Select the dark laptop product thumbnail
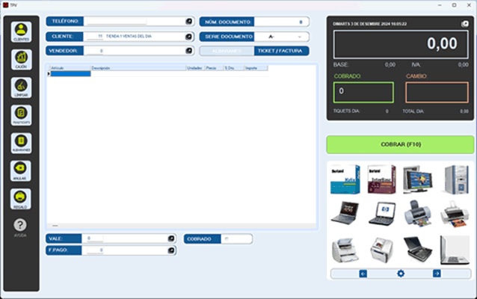Viewport: 477px width, 299px height. [345, 213]
